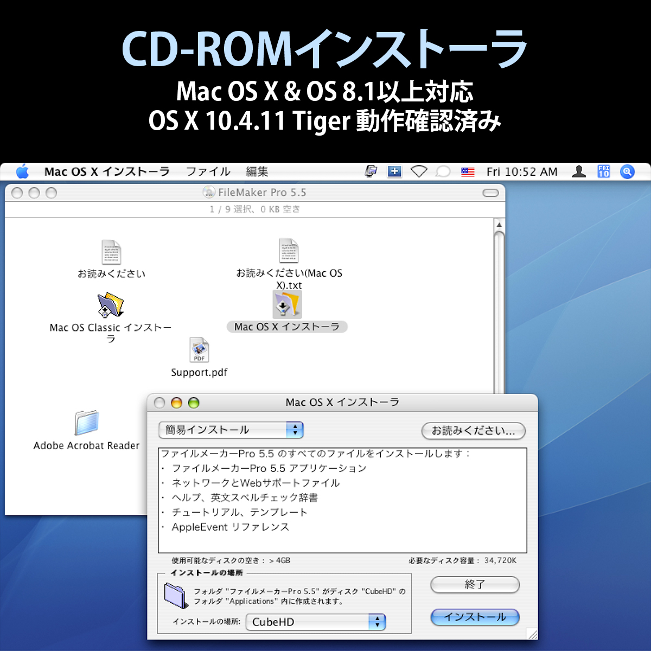
Task: Toggle the Finder toolbar pill button
Action: point(490,193)
